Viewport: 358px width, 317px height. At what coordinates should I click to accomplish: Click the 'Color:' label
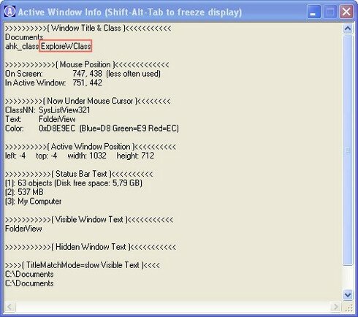tap(15, 129)
